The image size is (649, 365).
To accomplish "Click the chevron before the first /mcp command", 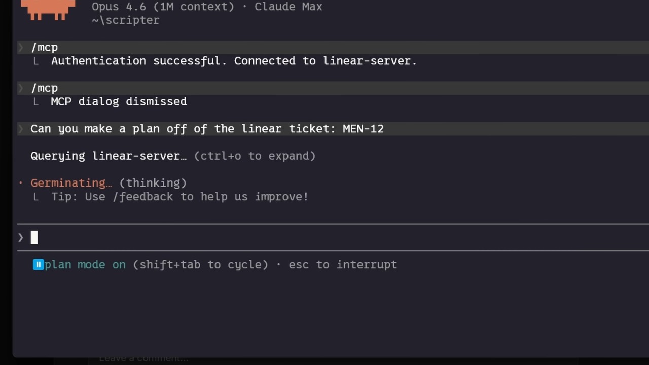I will point(21,47).
